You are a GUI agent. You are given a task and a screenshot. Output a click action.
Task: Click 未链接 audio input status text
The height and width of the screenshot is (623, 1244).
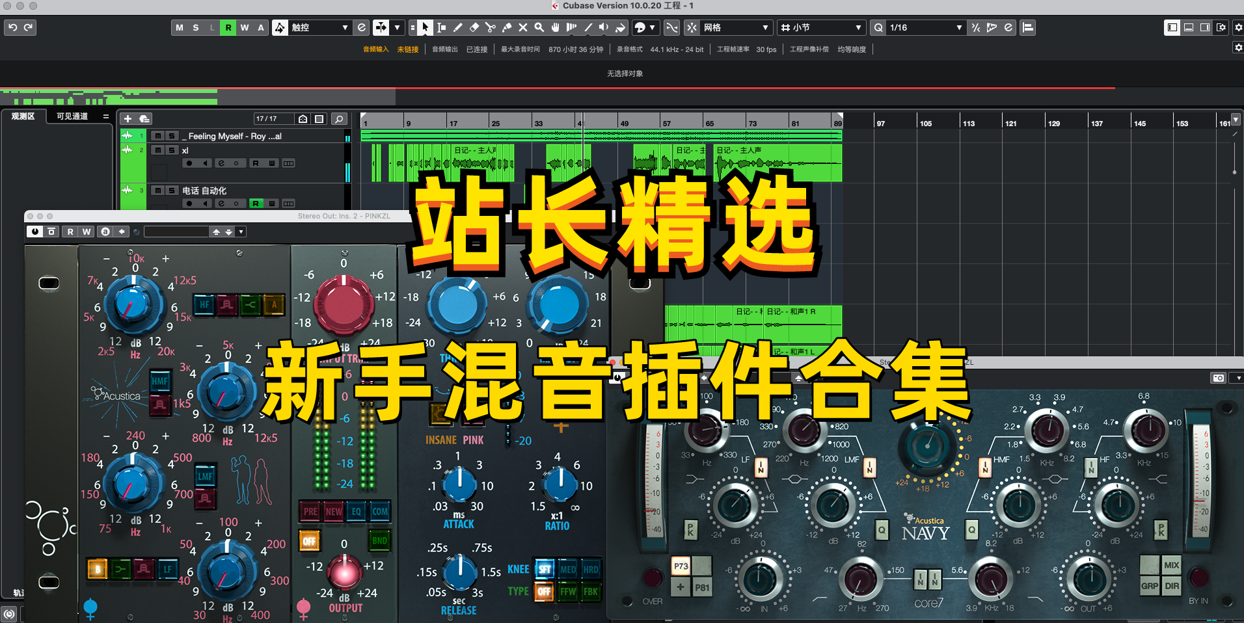tap(408, 49)
